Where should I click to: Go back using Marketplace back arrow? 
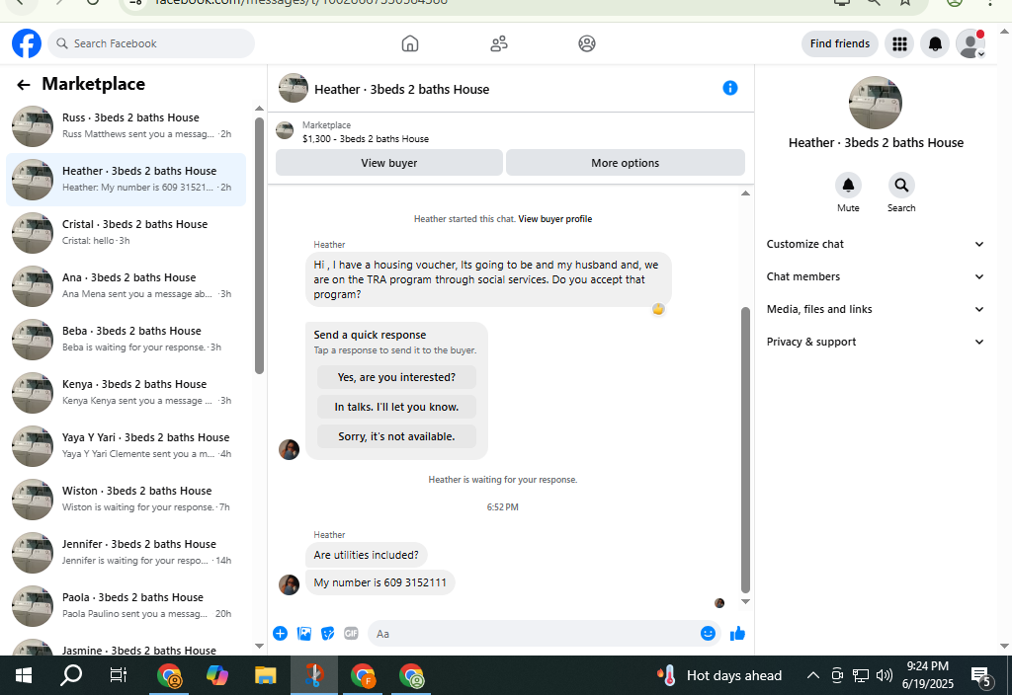[x=24, y=85]
